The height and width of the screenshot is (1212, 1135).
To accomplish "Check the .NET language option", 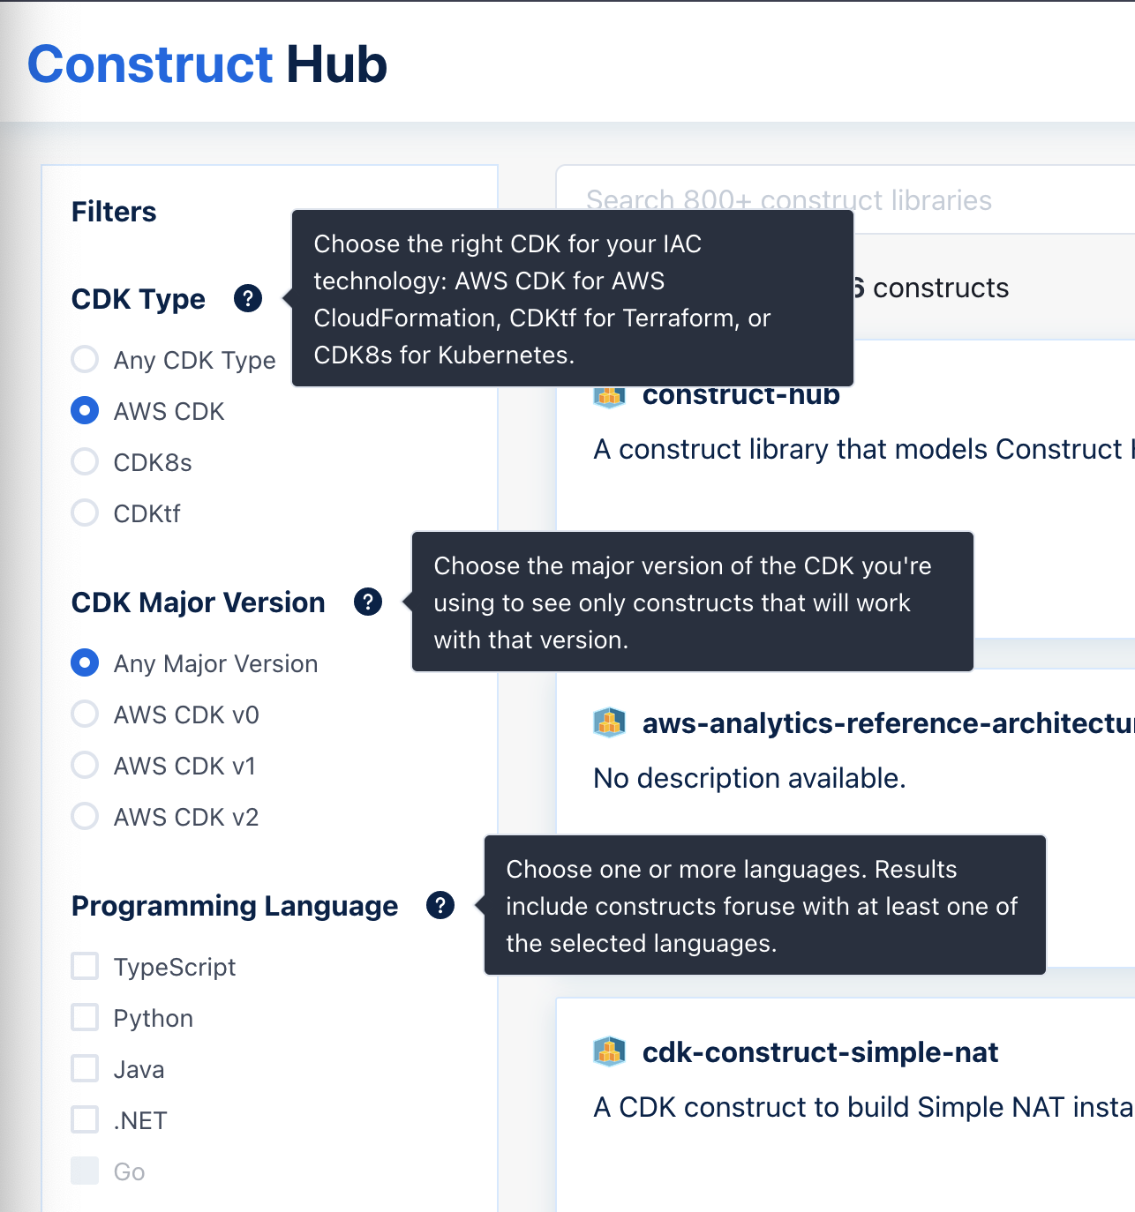I will [84, 1119].
